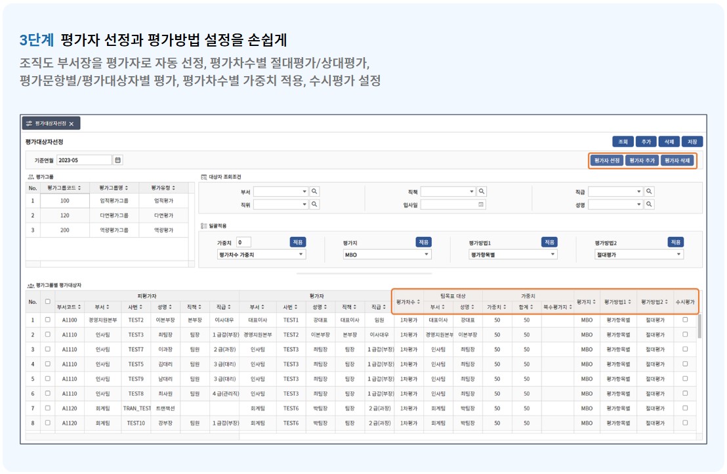Click the 평가자 추가 button

642,160
